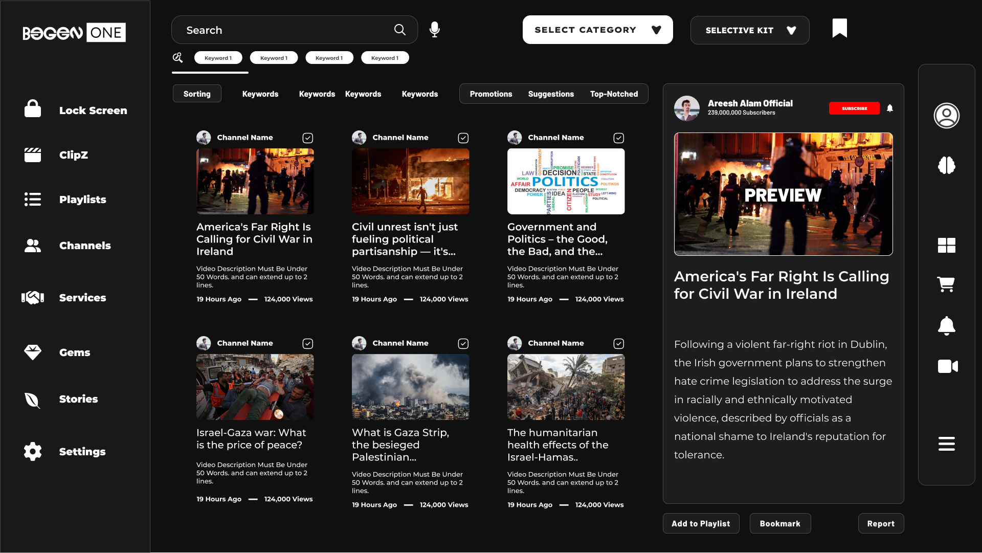Click the grid layout icon
Image resolution: width=982 pixels, height=553 pixels.
(x=946, y=246)
